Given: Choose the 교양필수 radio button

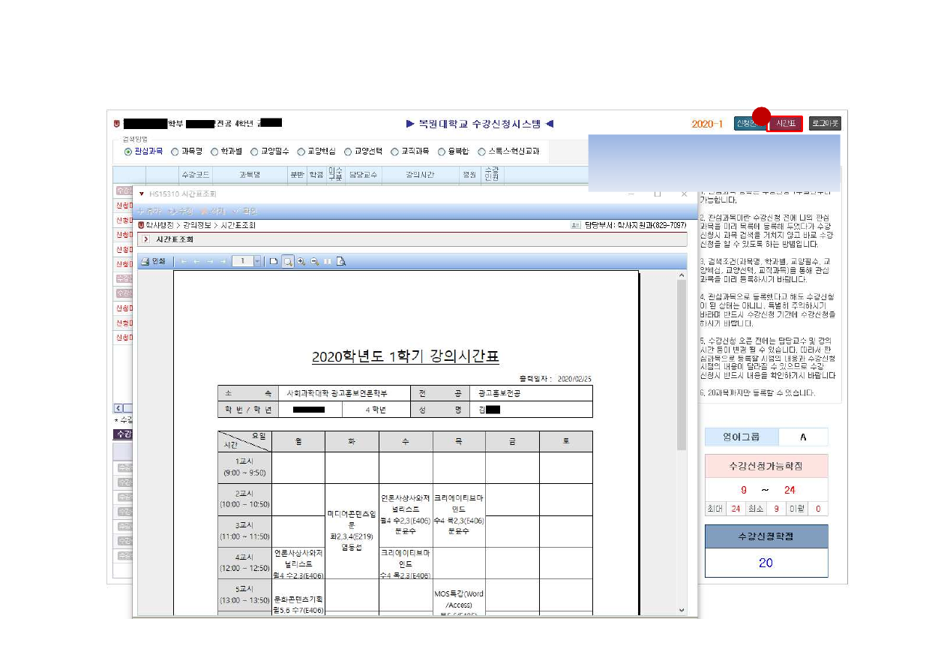Looking at the screenshot, I should point(255,151).
